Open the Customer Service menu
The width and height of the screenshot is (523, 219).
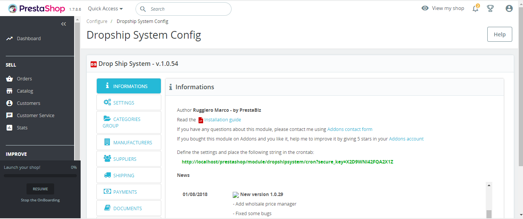click(36, 115)
